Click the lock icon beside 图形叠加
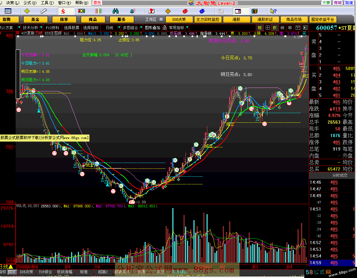The height and width of the screenshot is (278, 357). [165, 28]
